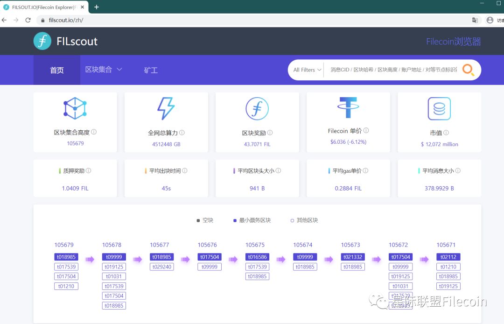Click the orange search magnifier icon
Viewport: 504px width, 324px height.
click(468, 70)
